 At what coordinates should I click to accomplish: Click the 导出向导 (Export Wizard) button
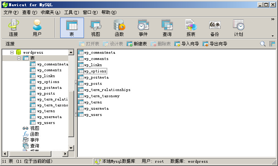pyautogui.click(x=215, y=44)
